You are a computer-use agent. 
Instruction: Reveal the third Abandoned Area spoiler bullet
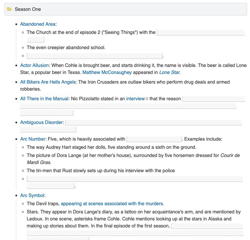94,56
